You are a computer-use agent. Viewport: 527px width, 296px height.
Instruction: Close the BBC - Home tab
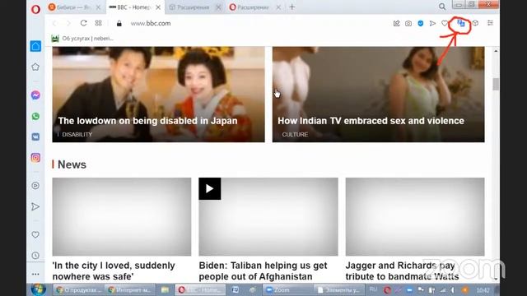tap(158, 7)
